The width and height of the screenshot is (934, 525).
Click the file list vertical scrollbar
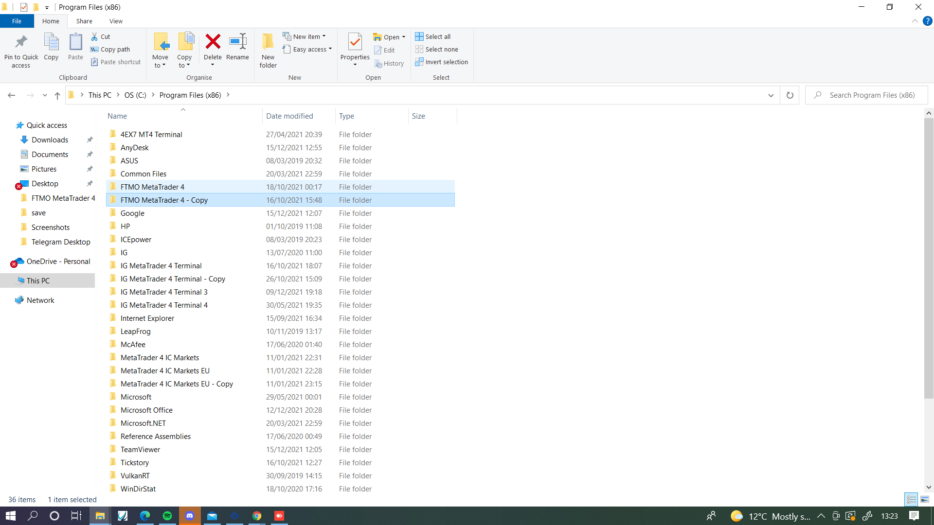(929, 259)
